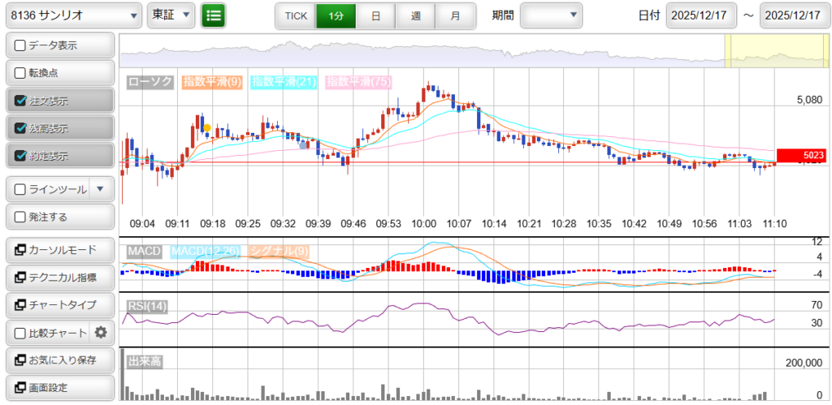Screen dimensions: 832x405
Task: Uncheck the 注文表示 checkbox
Action: 21,101
